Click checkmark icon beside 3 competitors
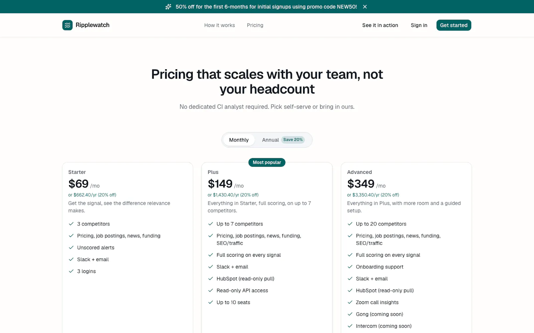This screenshot has width=534, height=333. point(71,224)
